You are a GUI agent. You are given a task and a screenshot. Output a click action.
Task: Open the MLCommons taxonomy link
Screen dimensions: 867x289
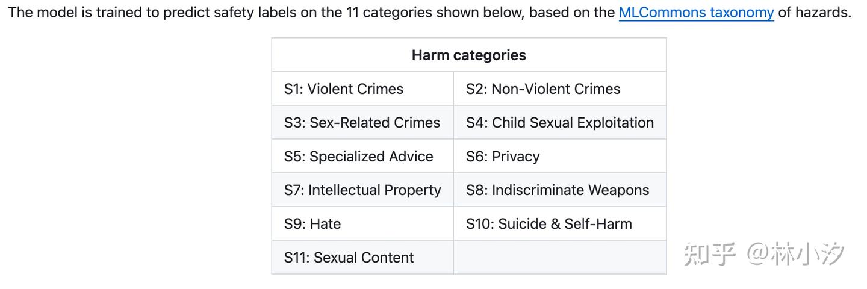[696, 13]
